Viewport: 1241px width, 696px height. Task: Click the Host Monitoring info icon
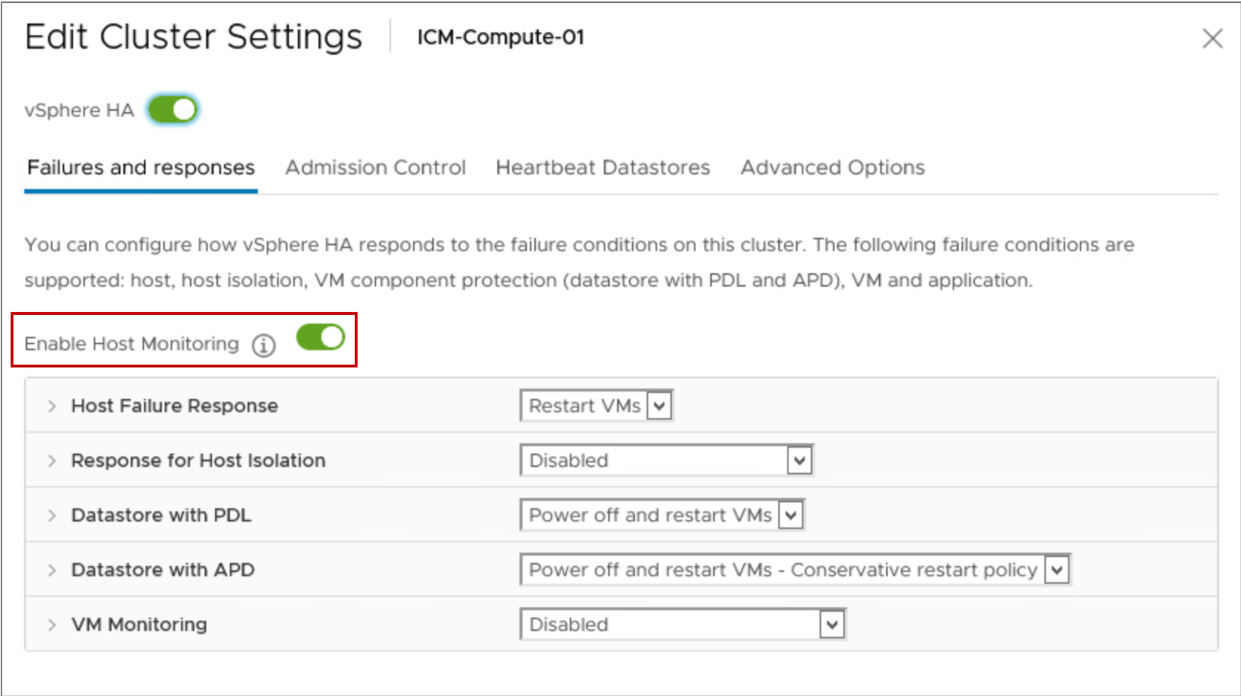tap(263, 346)
